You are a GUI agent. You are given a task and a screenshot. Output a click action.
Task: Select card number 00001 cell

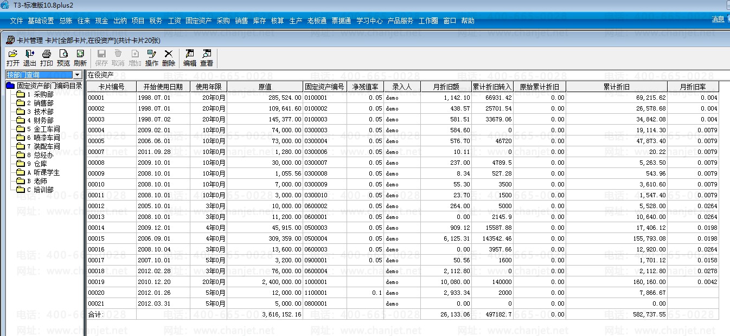pos(111,98)
